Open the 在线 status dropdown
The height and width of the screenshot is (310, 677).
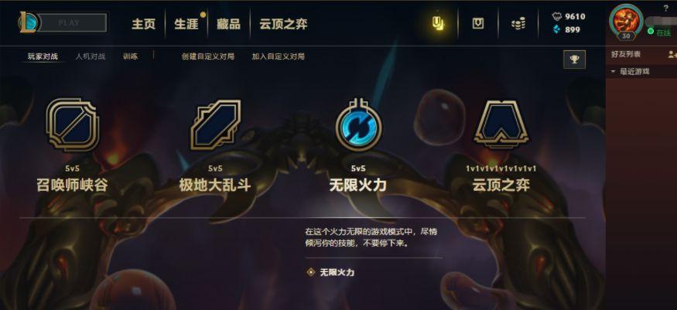click(659, 32)
